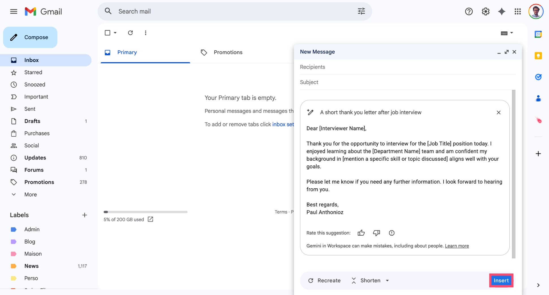Expand the Shorten options dropdown
549x295 pixels.
[388, 280]
